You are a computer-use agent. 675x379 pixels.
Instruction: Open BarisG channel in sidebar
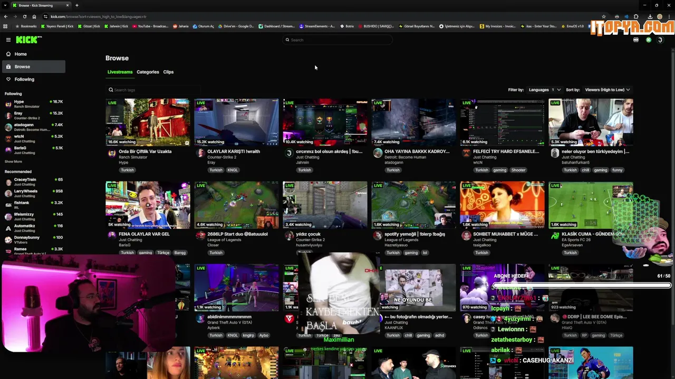pyautogui.click(x=34, y=150)
